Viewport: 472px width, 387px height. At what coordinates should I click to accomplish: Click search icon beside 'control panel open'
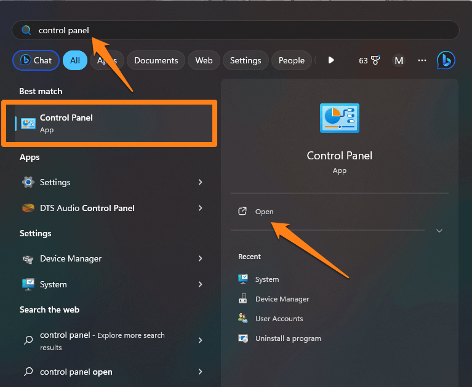[x=28, y=372]
